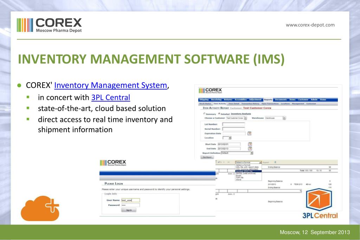Image resolution: width=360 pixels, height=240 pixels.
Task: Click the Expiration Date input field
Action: (x=234, y=133)
